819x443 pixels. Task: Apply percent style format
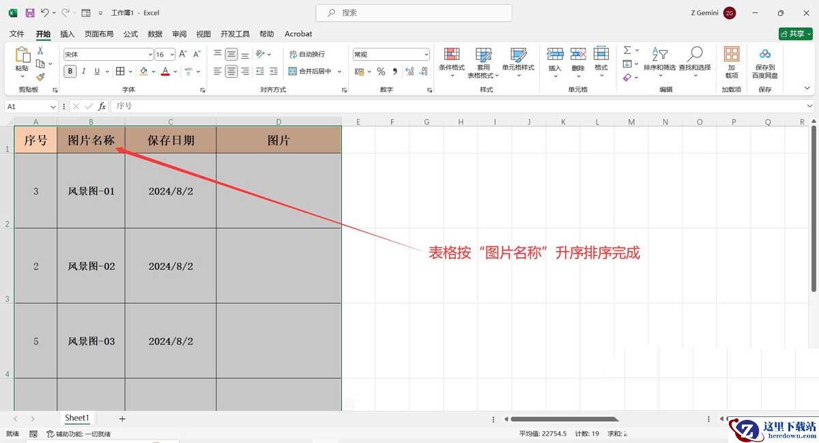click(381, 71)
